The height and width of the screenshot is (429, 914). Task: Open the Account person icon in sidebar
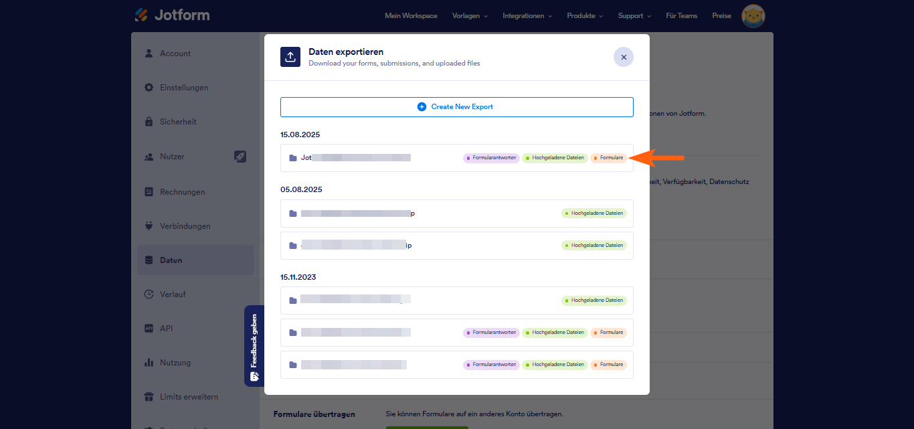[x=149, y=54]
